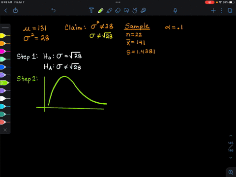Pick the magenta pen color
This screenshot has width=236, height=177.
click(5, 51)
